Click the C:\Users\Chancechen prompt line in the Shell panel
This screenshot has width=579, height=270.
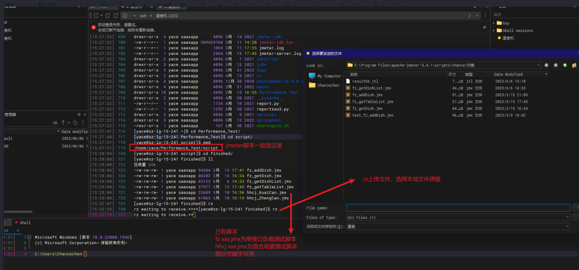60,254
